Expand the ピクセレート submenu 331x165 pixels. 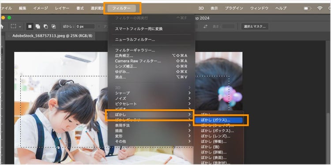pos(151,104)
